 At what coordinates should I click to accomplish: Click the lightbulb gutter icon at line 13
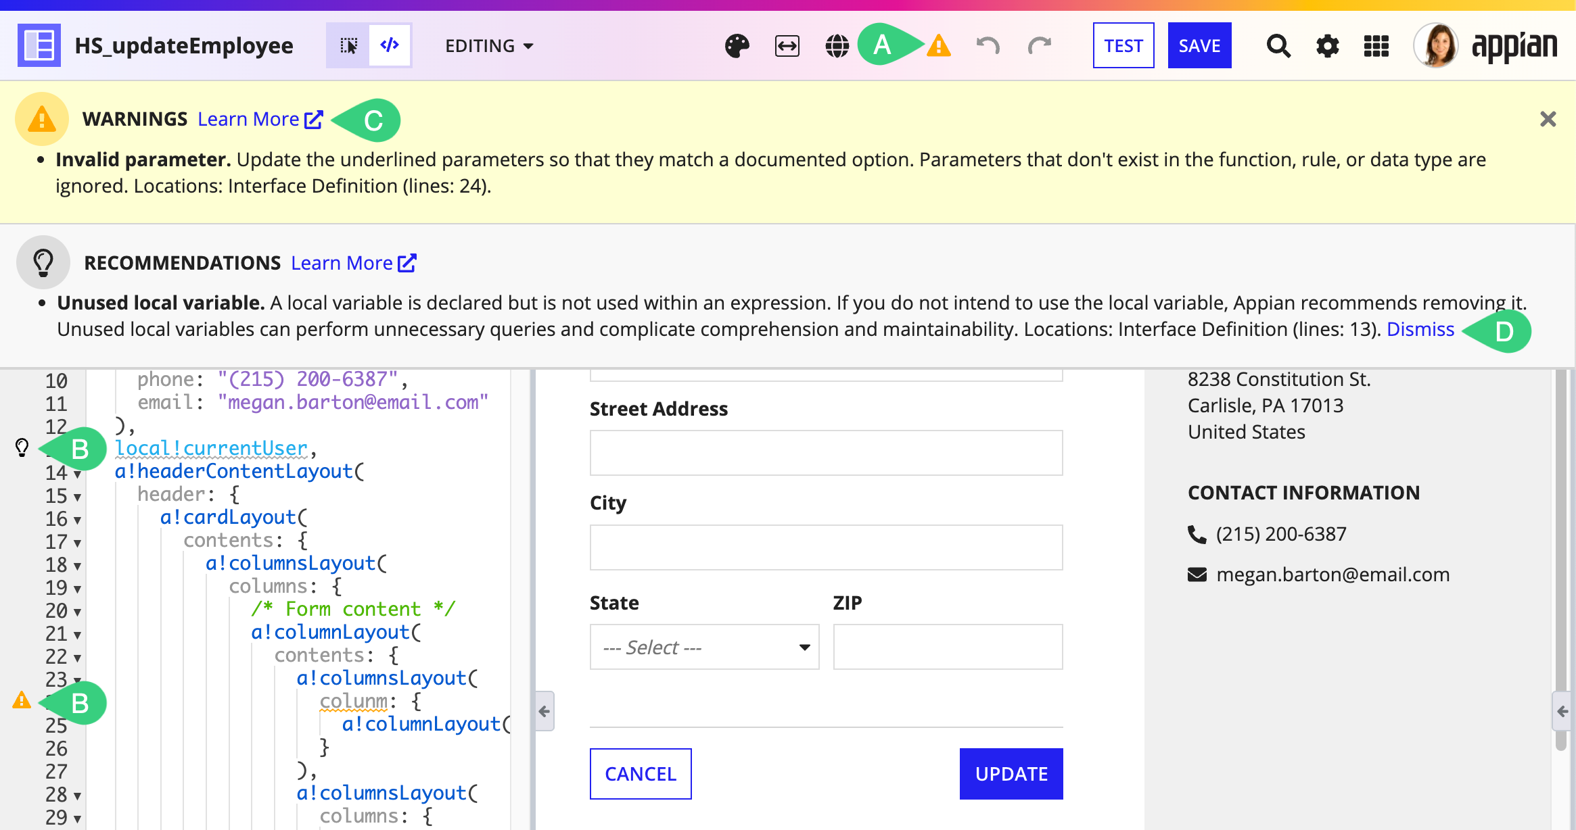(x=22, y=447)
